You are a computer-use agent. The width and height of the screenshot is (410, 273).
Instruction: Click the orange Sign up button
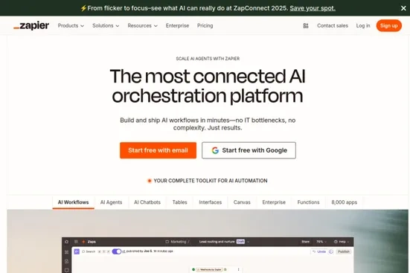[x=389, y=25]
